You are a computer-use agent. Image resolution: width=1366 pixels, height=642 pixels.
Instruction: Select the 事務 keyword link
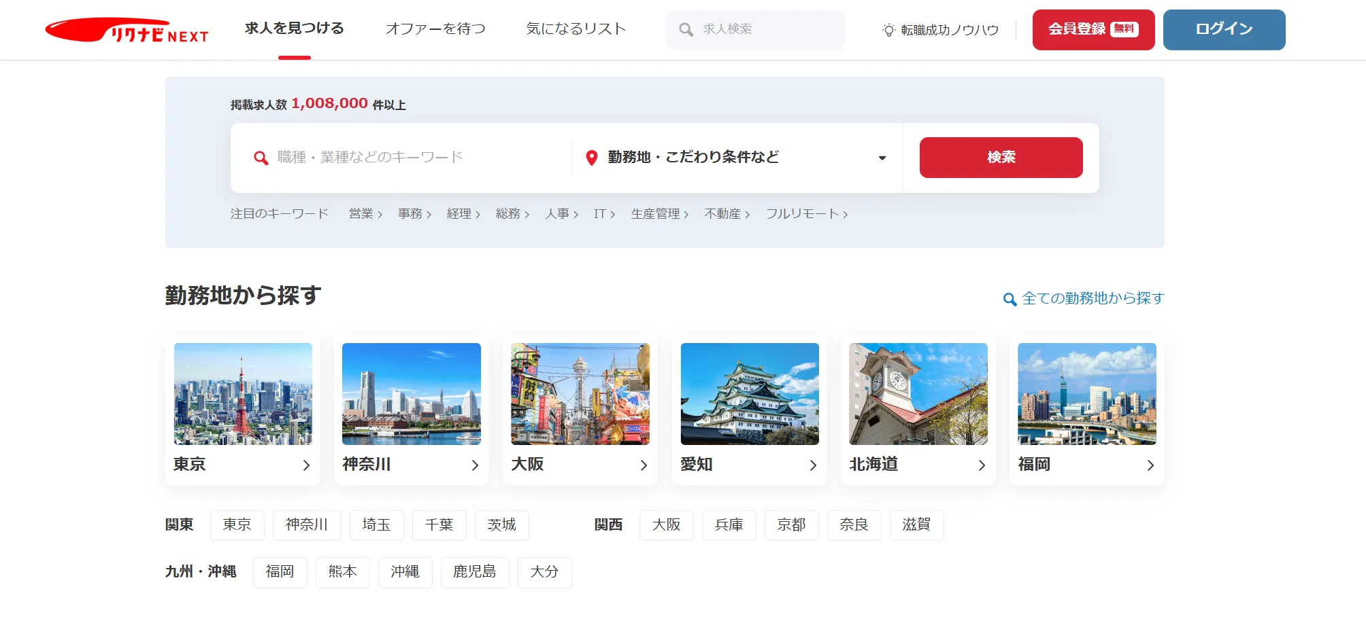414,214
